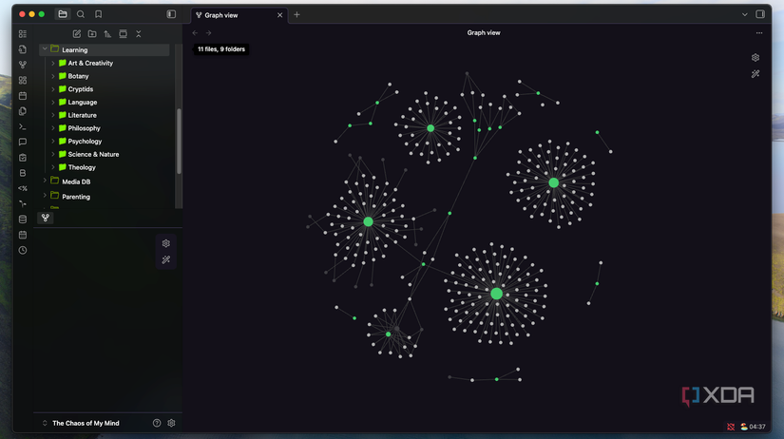The width and height of the screenshot is (784, 439).
Task: Click the file explorer vertical scrollbar
Action: (x=179, y=141)
